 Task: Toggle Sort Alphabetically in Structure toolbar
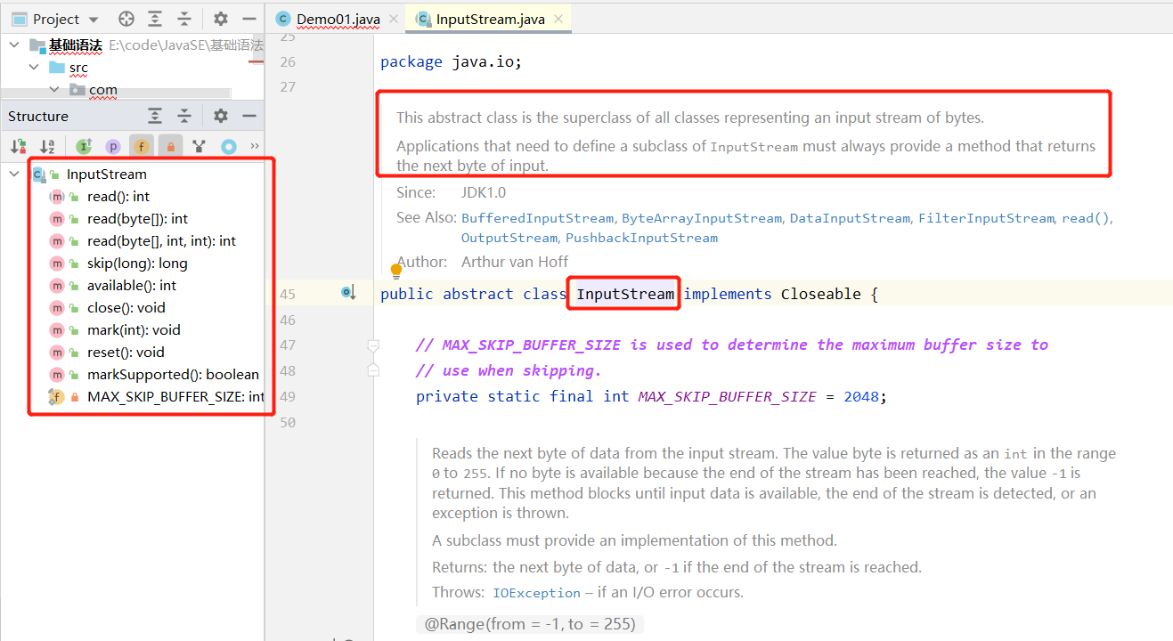pyautogui.click(x=47, y=146)
